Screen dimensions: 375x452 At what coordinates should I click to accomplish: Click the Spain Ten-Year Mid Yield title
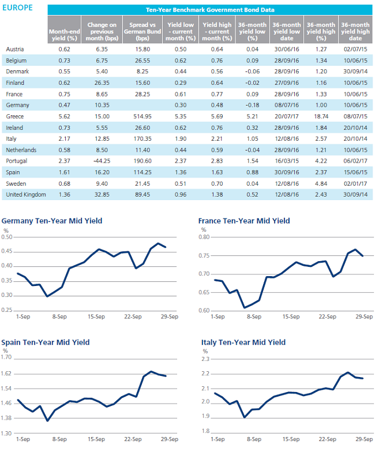(46, 342)
